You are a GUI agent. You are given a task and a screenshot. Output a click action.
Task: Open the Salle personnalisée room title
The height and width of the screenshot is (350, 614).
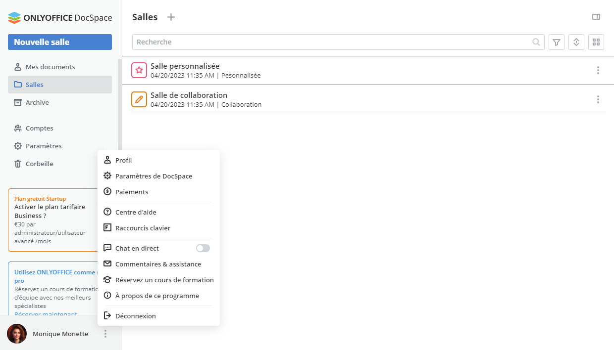tap(185, 66)
